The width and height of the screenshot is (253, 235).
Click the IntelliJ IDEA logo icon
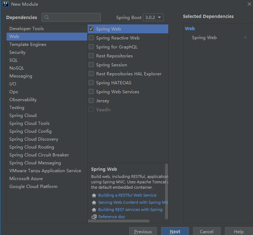coord(6,4)
